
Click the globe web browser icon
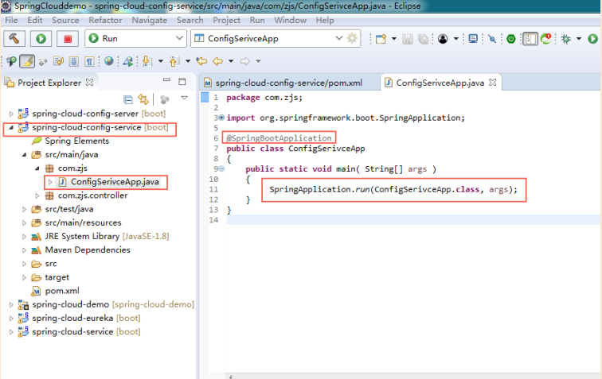point(108,61)
